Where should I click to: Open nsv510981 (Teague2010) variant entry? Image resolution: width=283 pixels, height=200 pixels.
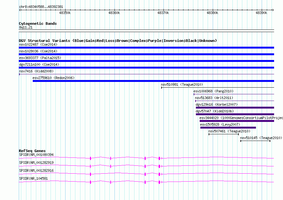(218, 88)
